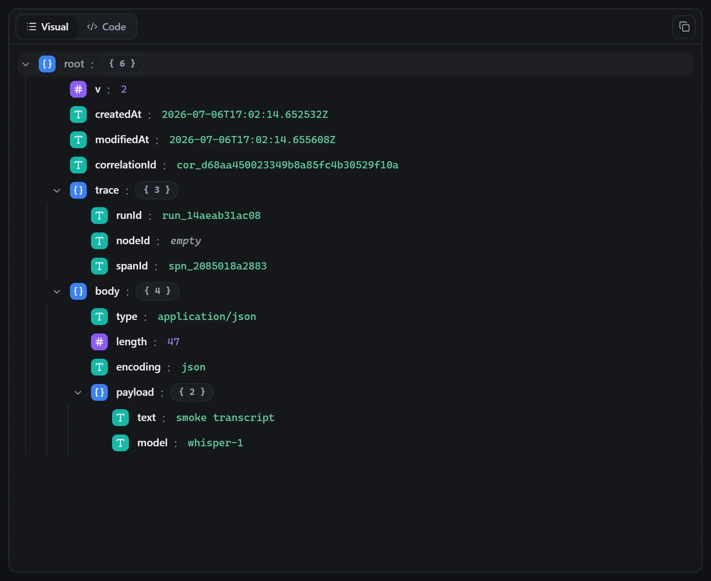The height and width of the screenshot is (581, 711).
Task: Click the empty nodeId value
Action: (x=186, y=241)
